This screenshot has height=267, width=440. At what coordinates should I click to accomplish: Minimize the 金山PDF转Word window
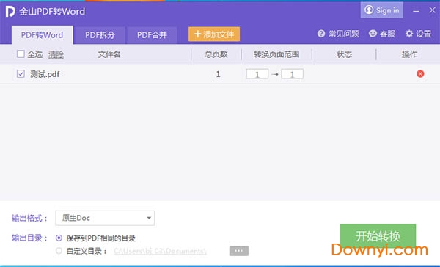point(416,11)
